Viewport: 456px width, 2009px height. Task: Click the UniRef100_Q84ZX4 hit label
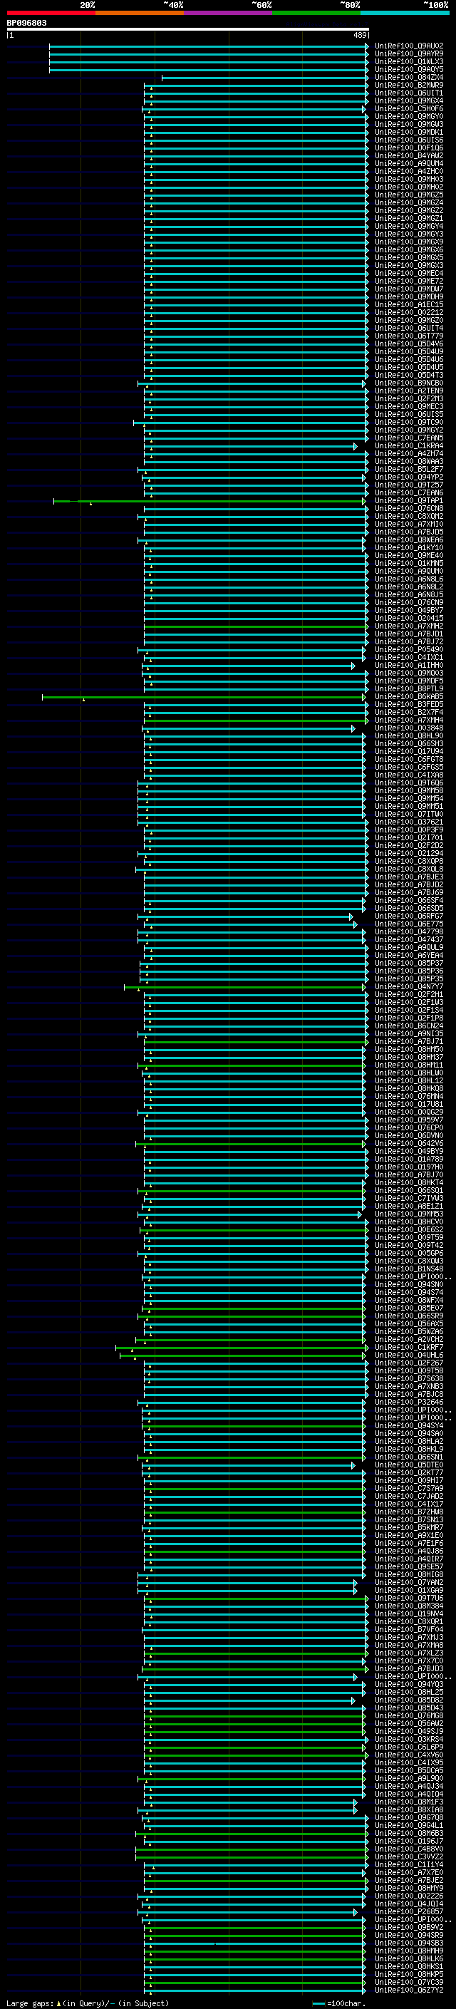(x=408, y=78)
